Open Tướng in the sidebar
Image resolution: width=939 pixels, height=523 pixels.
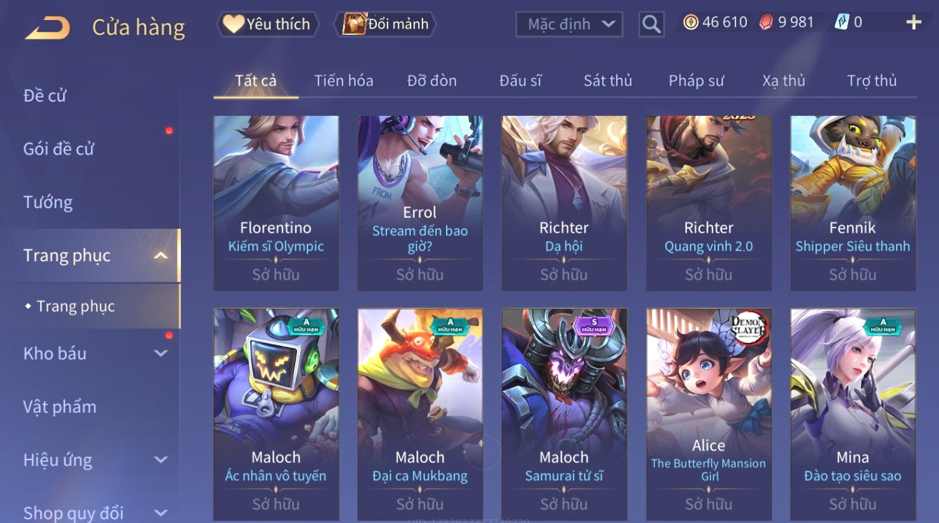click(48, 202)
